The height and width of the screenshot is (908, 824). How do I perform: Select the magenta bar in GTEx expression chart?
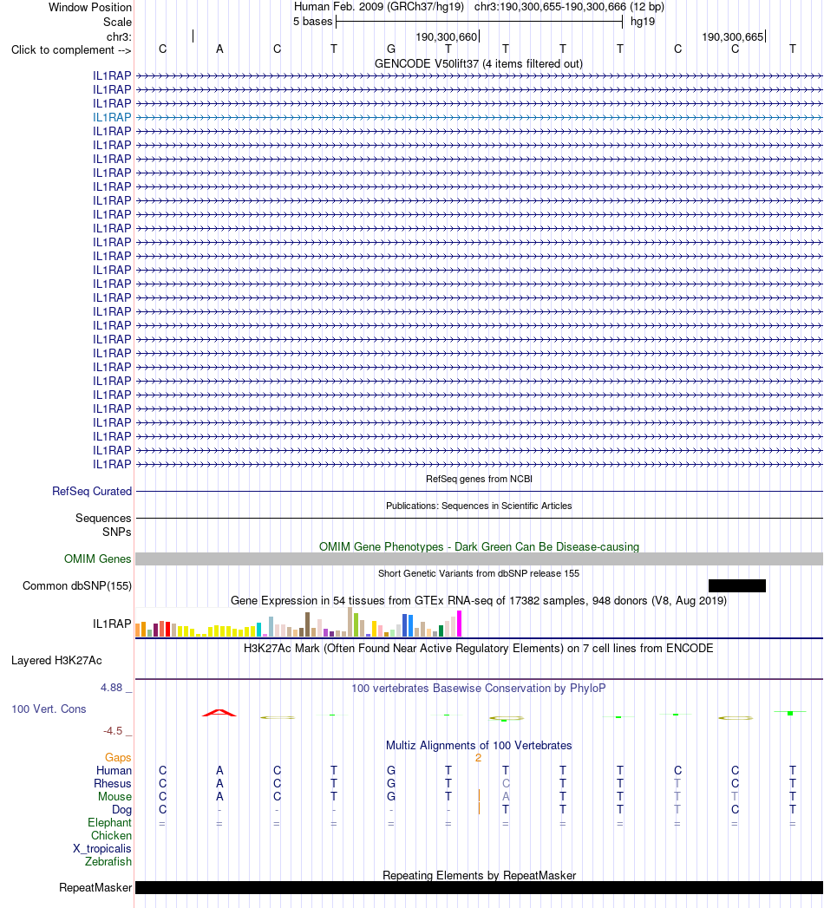459,624
